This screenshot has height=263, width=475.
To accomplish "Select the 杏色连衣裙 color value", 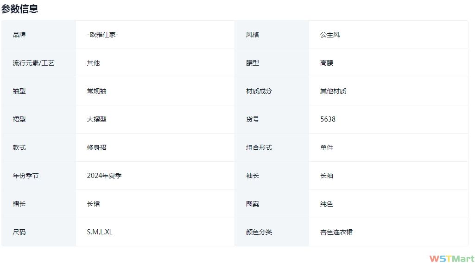I will coord(336,232).
